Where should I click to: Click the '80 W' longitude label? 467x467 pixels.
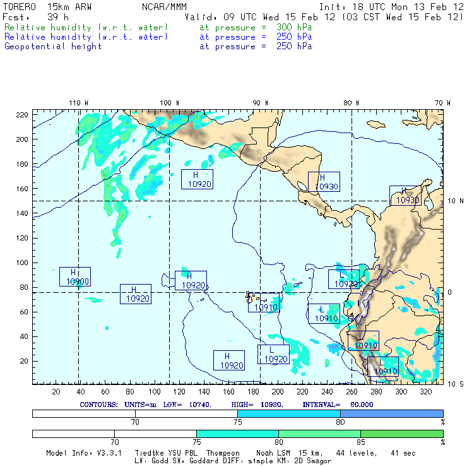click(351, 103)
